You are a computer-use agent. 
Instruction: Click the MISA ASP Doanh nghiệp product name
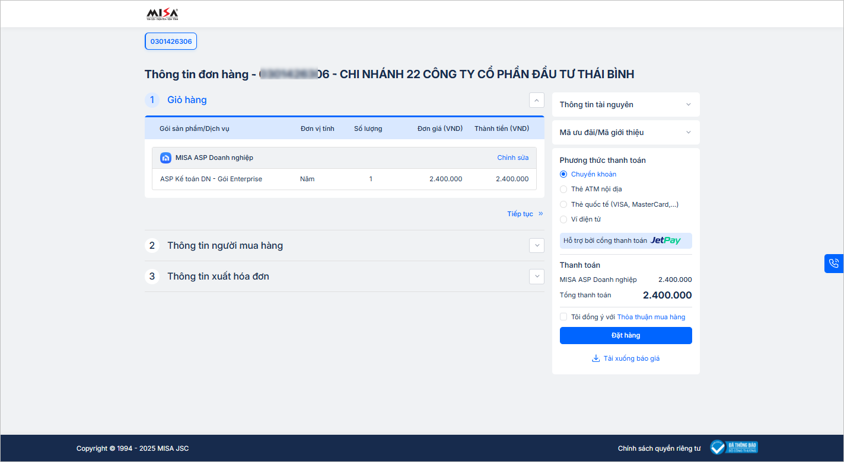(x=214, y=158)
